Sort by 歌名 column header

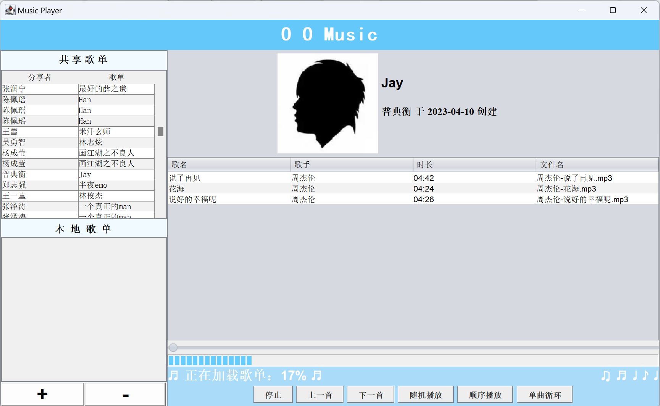(229, 165)
